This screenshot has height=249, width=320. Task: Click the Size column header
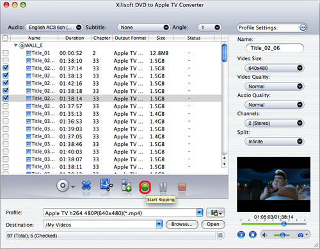161,38
